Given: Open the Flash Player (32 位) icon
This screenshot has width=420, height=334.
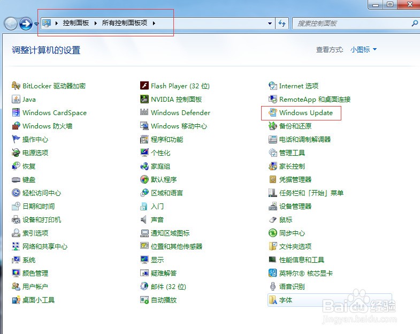Looking at the screenshot, I should 144,86.
